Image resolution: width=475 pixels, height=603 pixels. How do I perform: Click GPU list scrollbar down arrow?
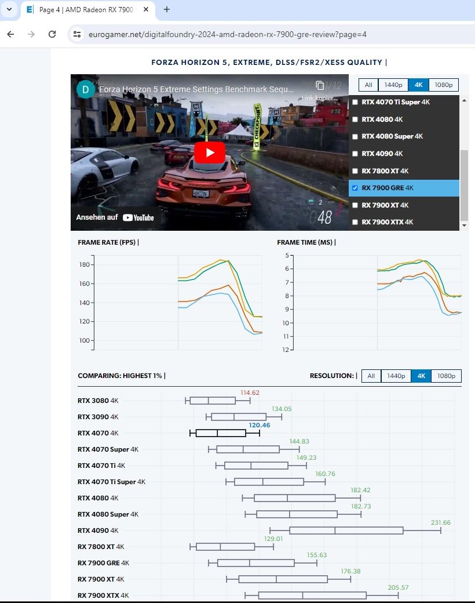tap(464, 226)
